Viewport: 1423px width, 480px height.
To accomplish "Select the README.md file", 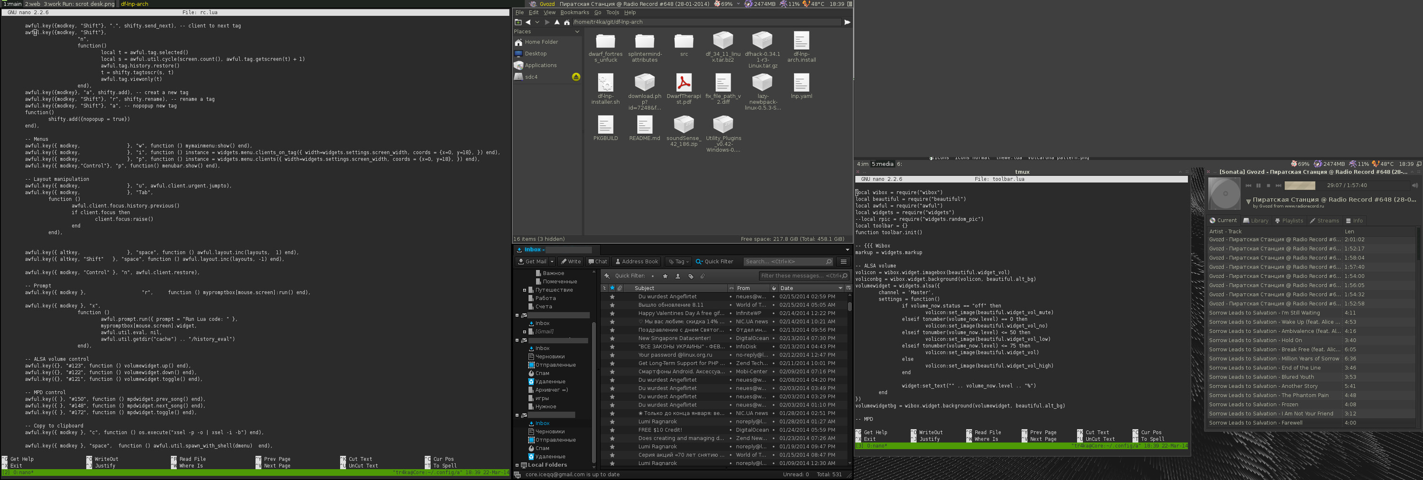I will pos(645,128).
